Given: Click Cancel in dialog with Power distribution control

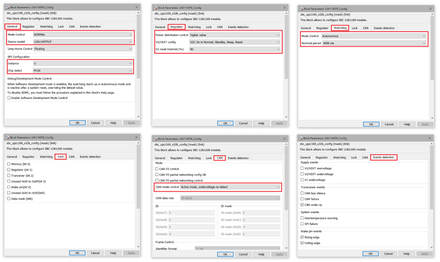Looking at the screenshot, I should [x=243, y=123].
